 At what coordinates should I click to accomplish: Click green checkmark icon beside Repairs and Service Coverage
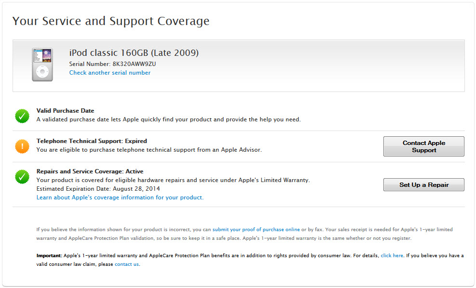pyautogui.click(x=22, y=177)
